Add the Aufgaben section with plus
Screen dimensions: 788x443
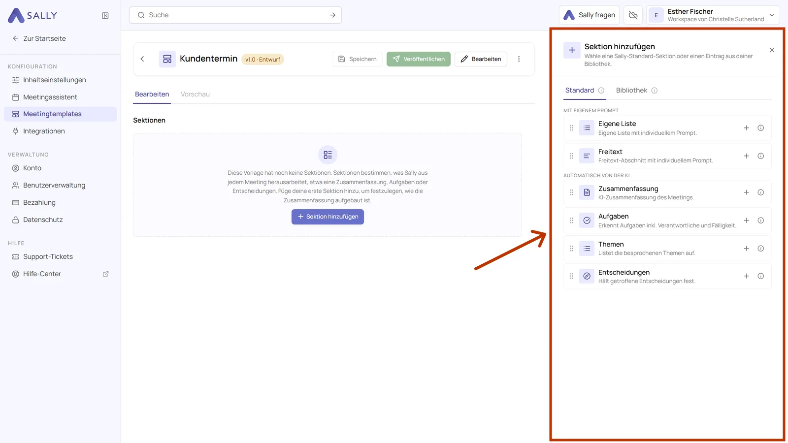click(x=747, y=221)
